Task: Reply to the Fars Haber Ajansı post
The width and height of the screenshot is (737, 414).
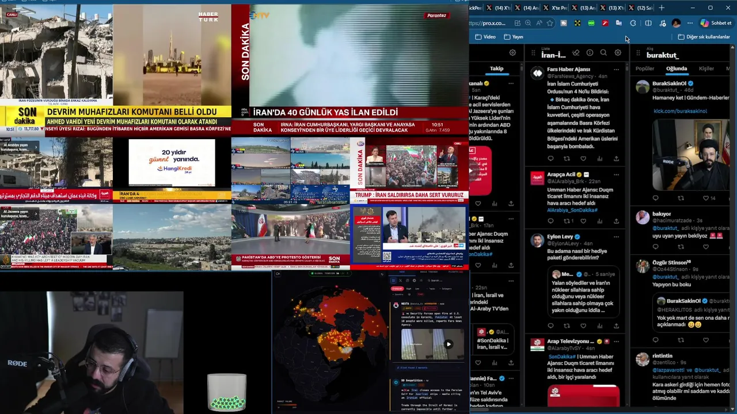Action: (x=550, y=159)
